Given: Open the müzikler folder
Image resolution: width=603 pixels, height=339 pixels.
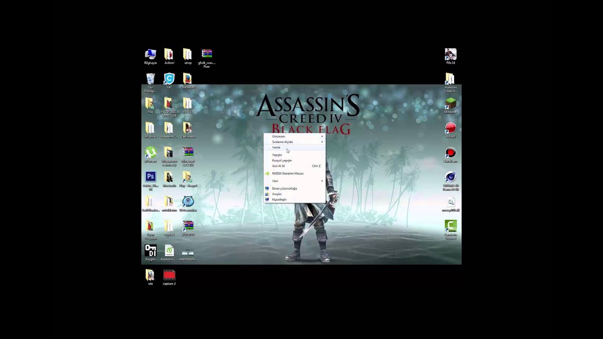Looking at the screenshot, I should click(x=150, y=130).
